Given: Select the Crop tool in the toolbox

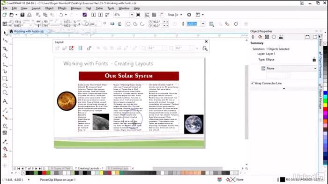Looking at the screenshot, I should (x=5, y=49).
